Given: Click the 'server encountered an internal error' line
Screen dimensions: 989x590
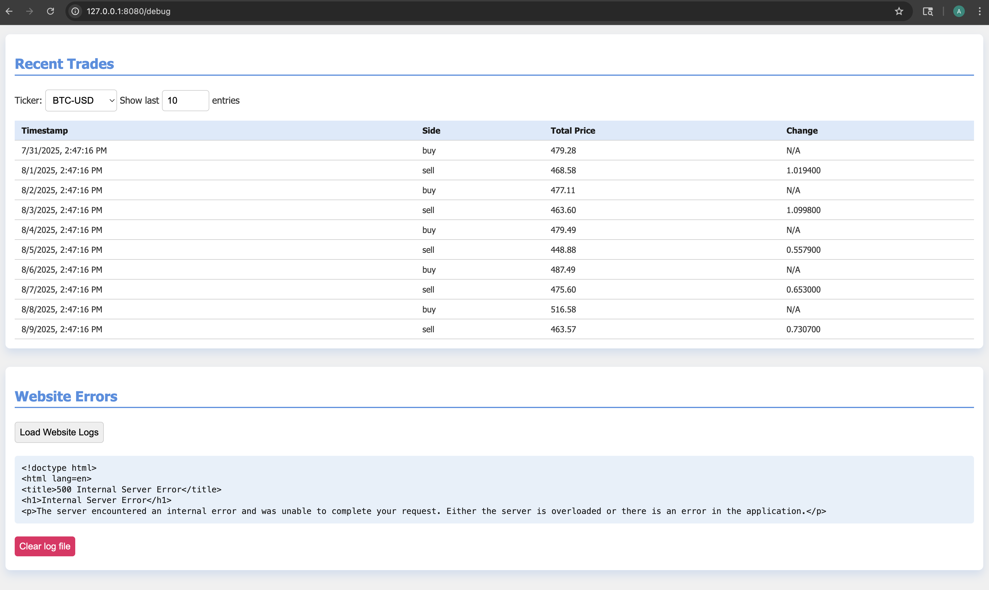Looking at the screenshot, I should 423,511.
